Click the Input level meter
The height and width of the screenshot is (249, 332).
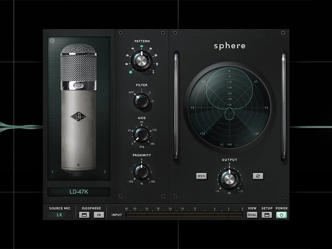click(184, 215)
